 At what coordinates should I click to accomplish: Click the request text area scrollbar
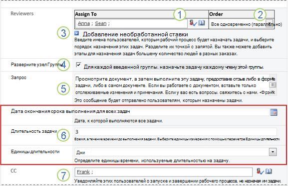click(273, 85)
